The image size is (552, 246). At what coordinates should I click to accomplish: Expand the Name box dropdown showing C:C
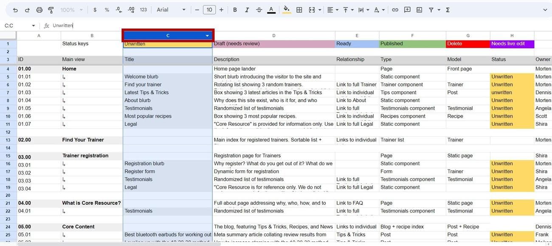point(33,25)
